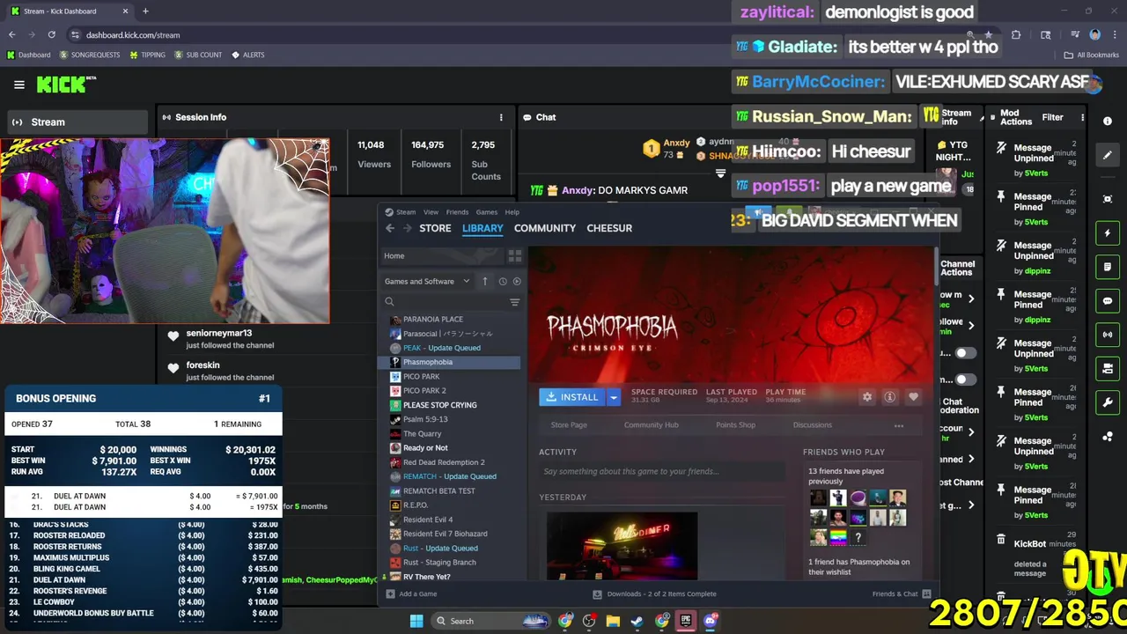Collapse the chat panel using the downward arrow
Screen dimensions: 1127x634
tap(720, 173)
